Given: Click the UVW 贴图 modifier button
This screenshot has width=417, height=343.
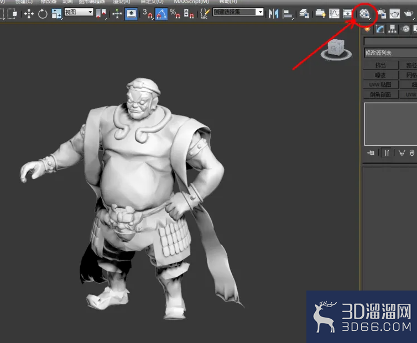Looking at the screenshot, I should (x=380, y=85).
